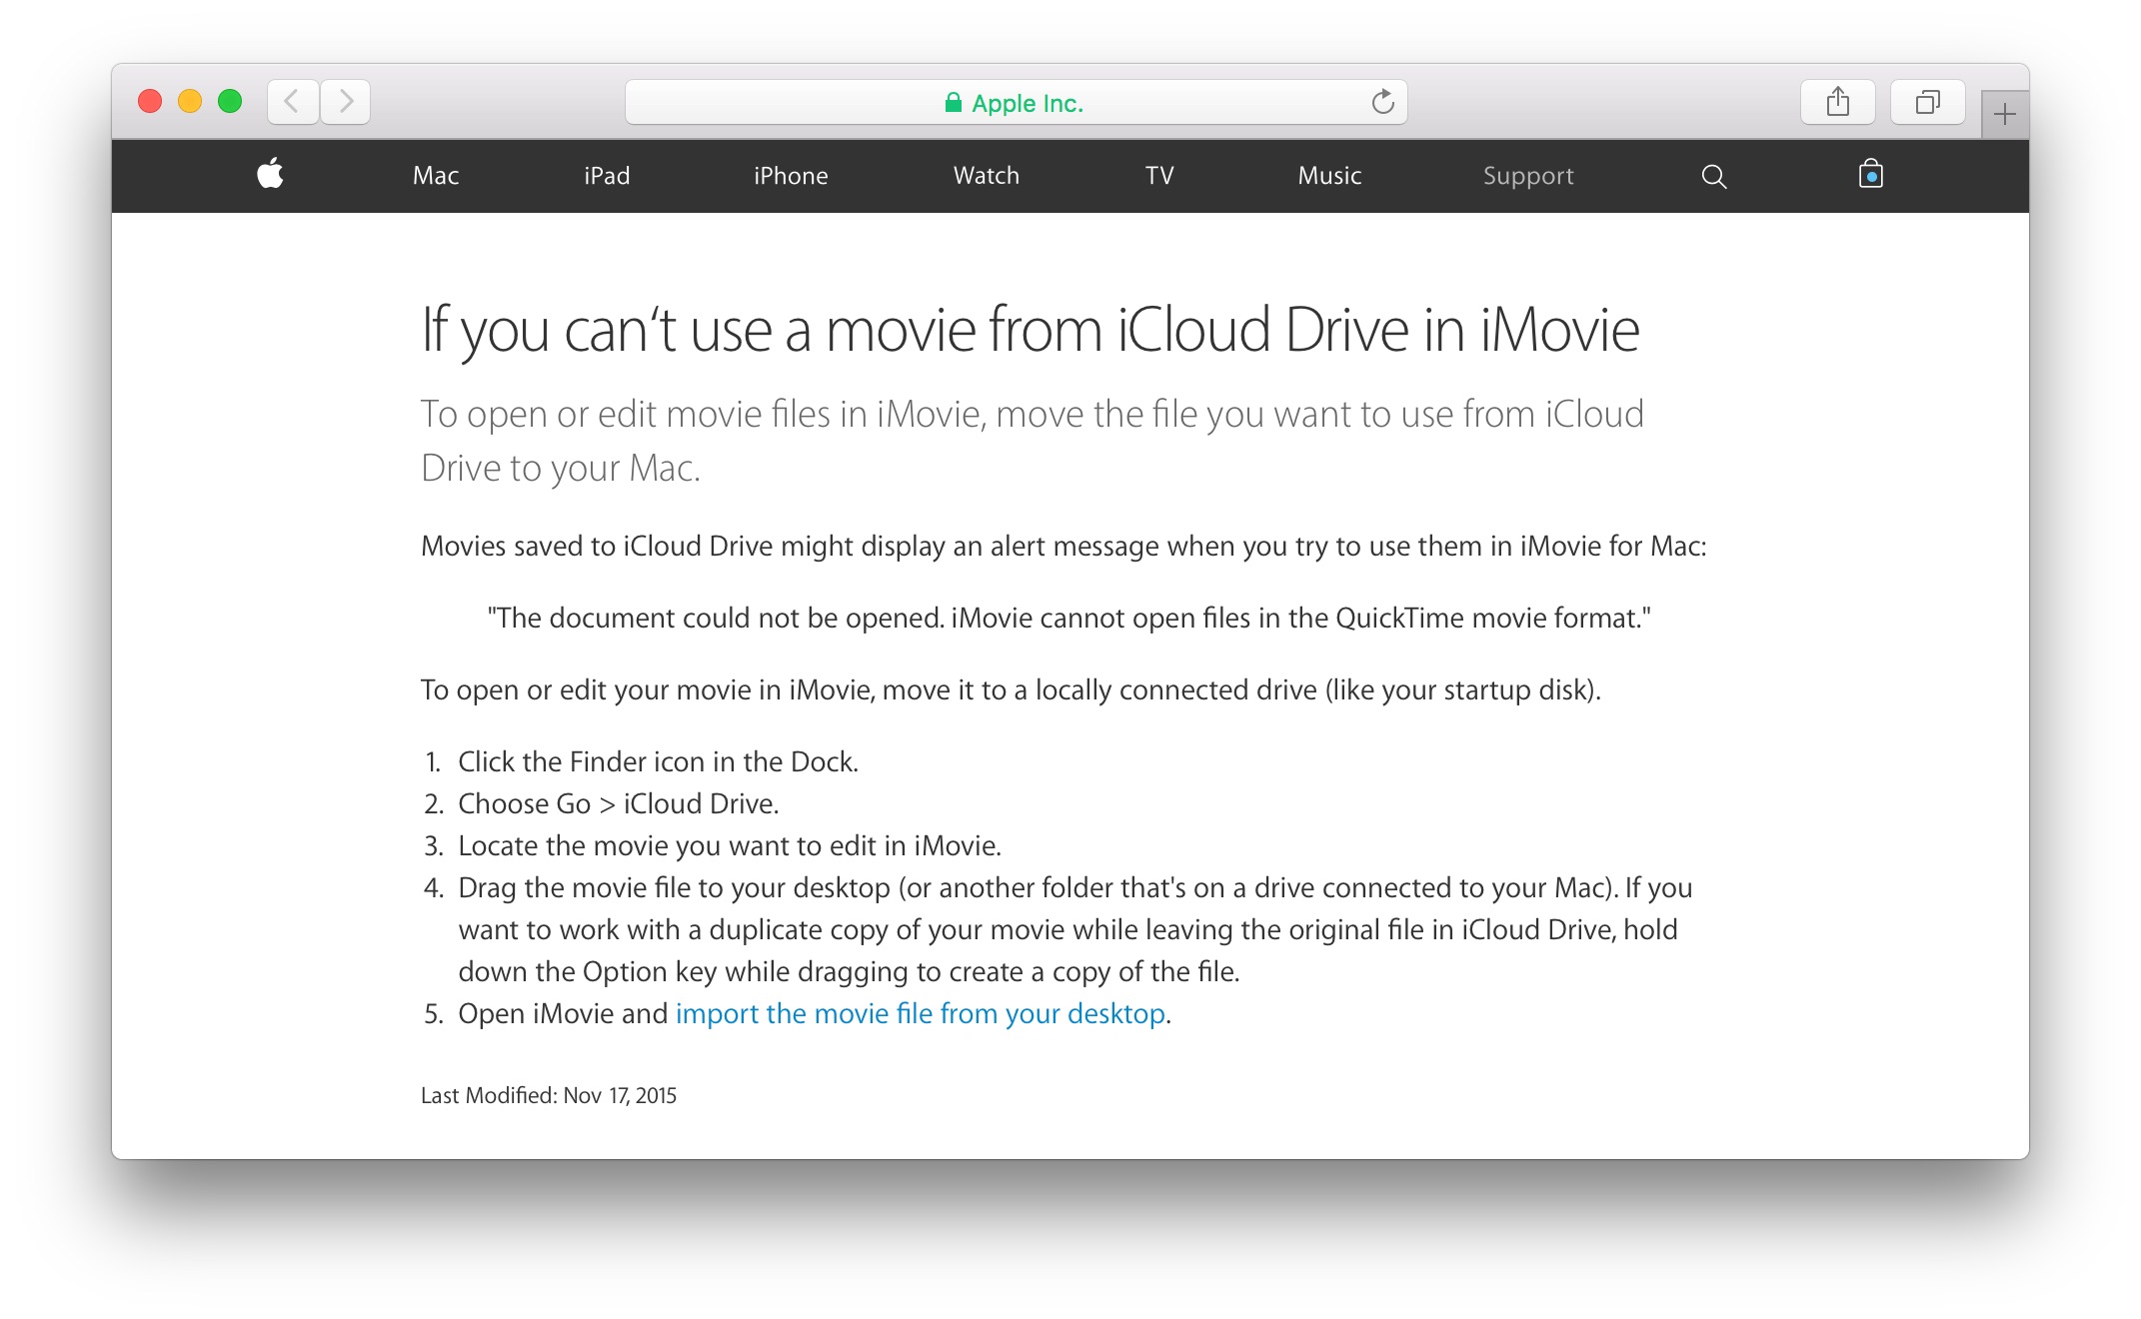The width and height of the screenshot is (2141, 1319).
Task: Go back with the back arrow
Action: pos(293,102)
